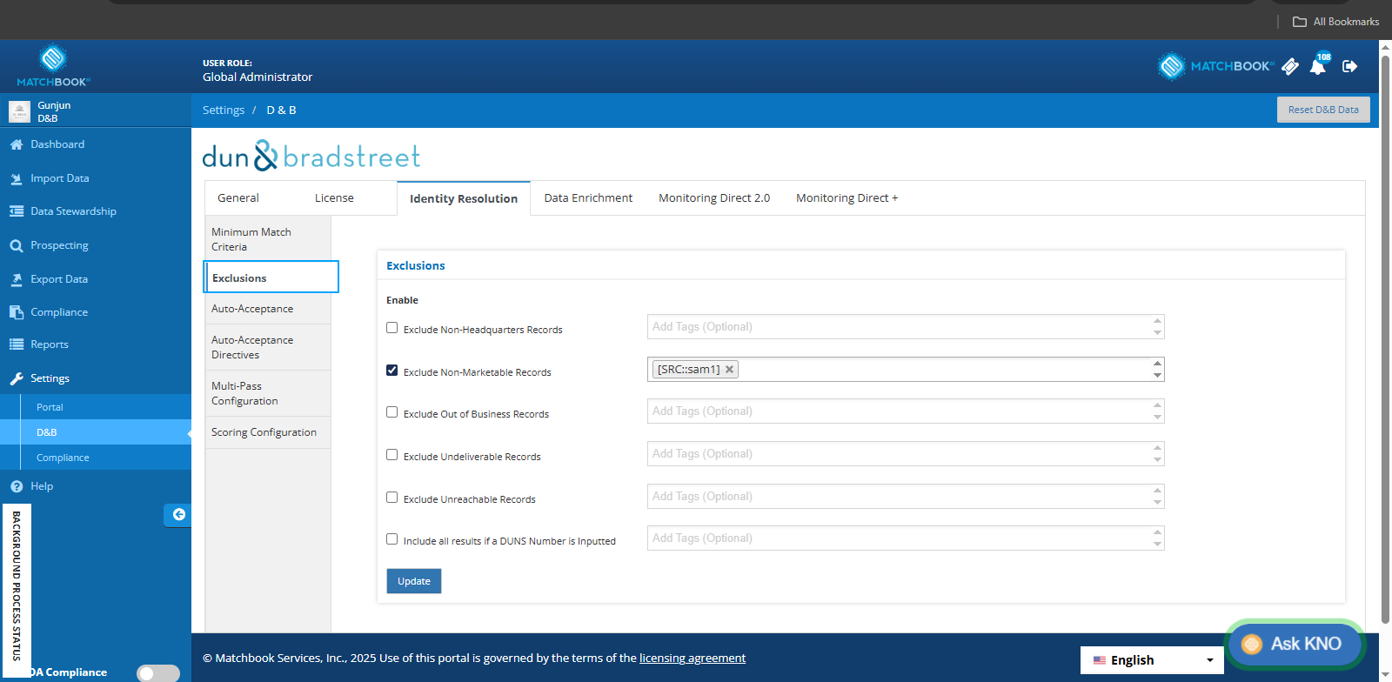Screen dimensions: 1392x682
Task: Check Exclude Non-Headquarters Records
Action: pyautogui.click(x=392, y=328)
